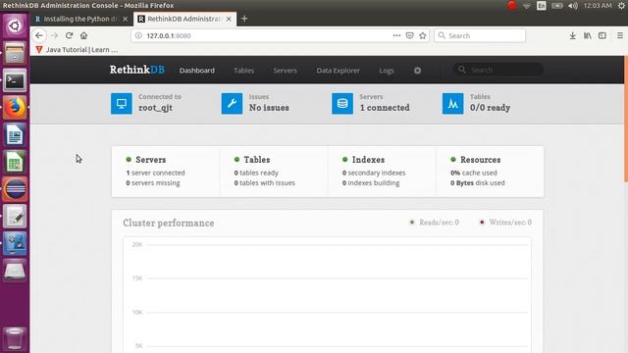Open the Data Explorer nav item

pyautogui.click(x=338, y=71)
